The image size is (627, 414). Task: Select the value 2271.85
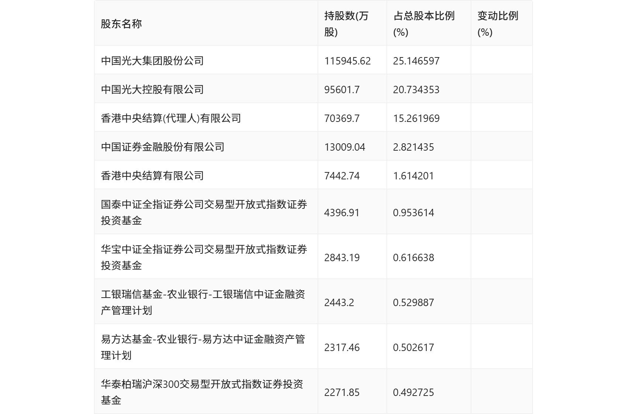coord(342,392)
